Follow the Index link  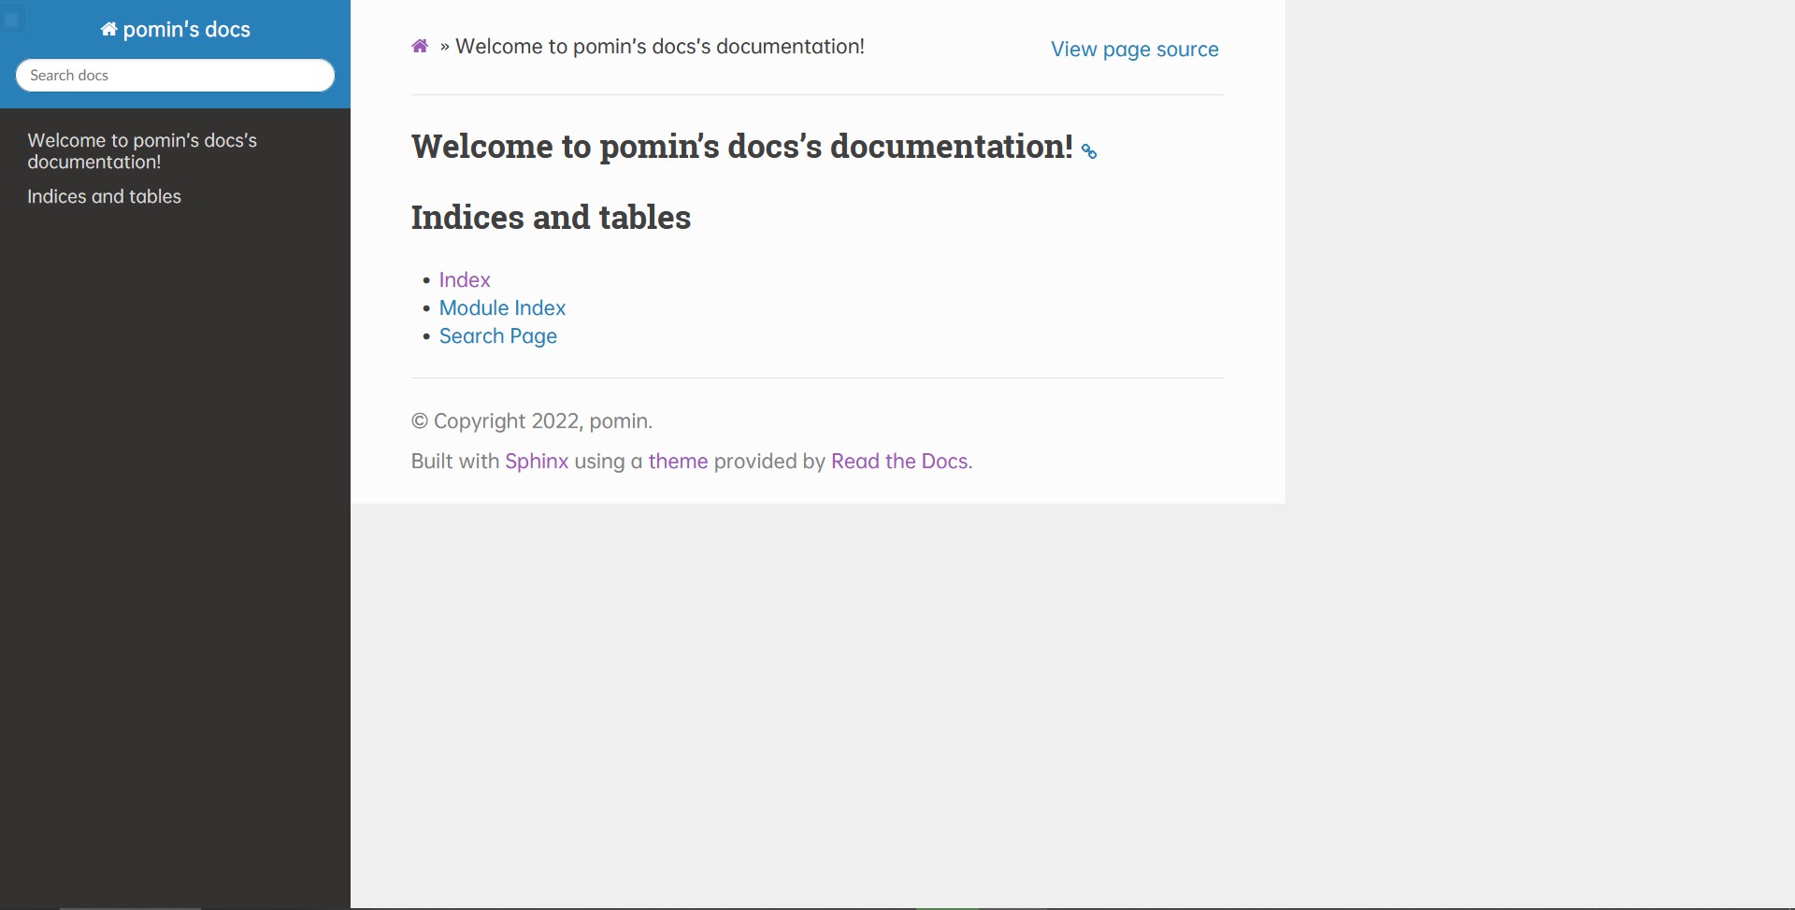(x=465, y=280)
